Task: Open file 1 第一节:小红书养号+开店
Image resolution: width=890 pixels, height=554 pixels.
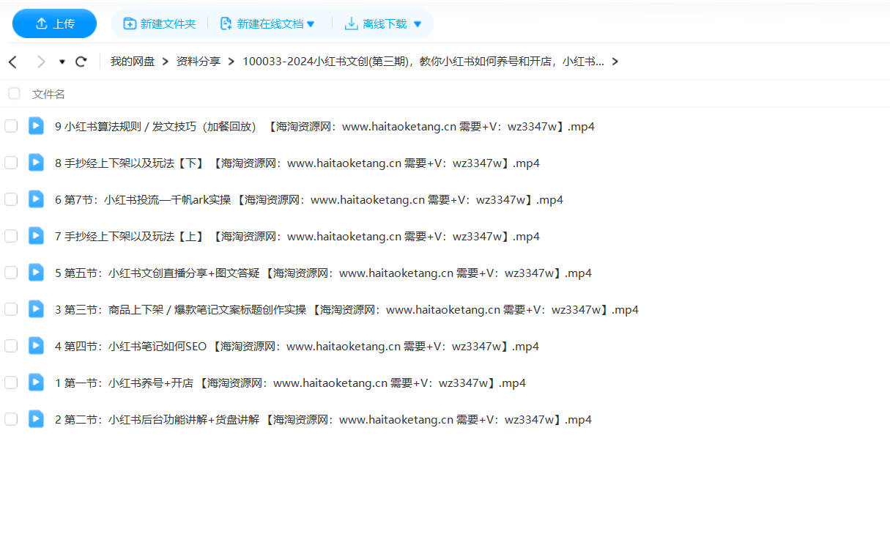Action: click(290, 383)
